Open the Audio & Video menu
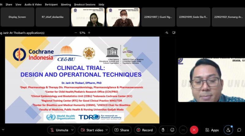245x136 pixels. tap(33, 5)
